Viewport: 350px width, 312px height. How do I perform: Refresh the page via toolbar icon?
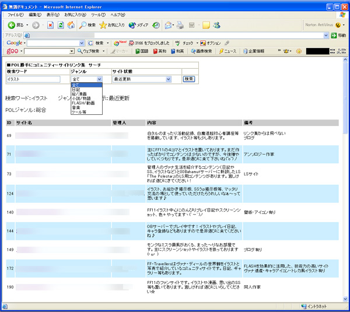[x=61, y=25]
